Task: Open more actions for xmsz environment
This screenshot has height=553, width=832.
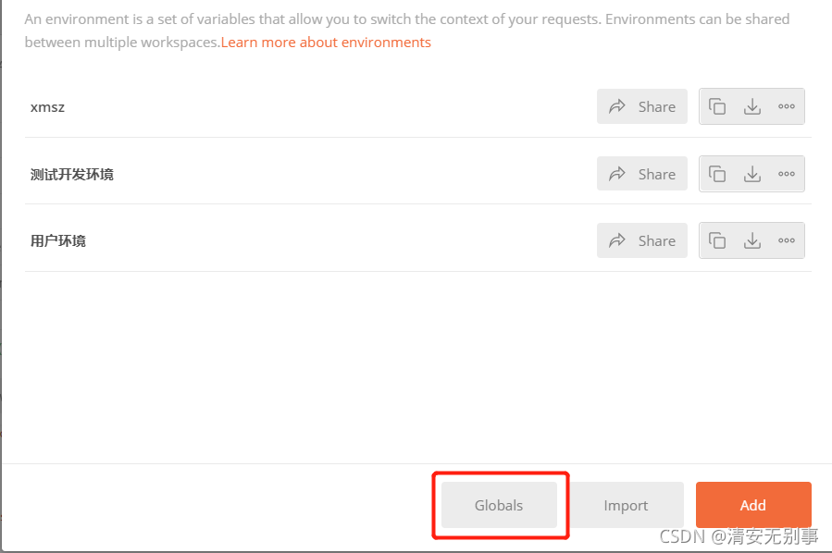Action: (787, 106)
